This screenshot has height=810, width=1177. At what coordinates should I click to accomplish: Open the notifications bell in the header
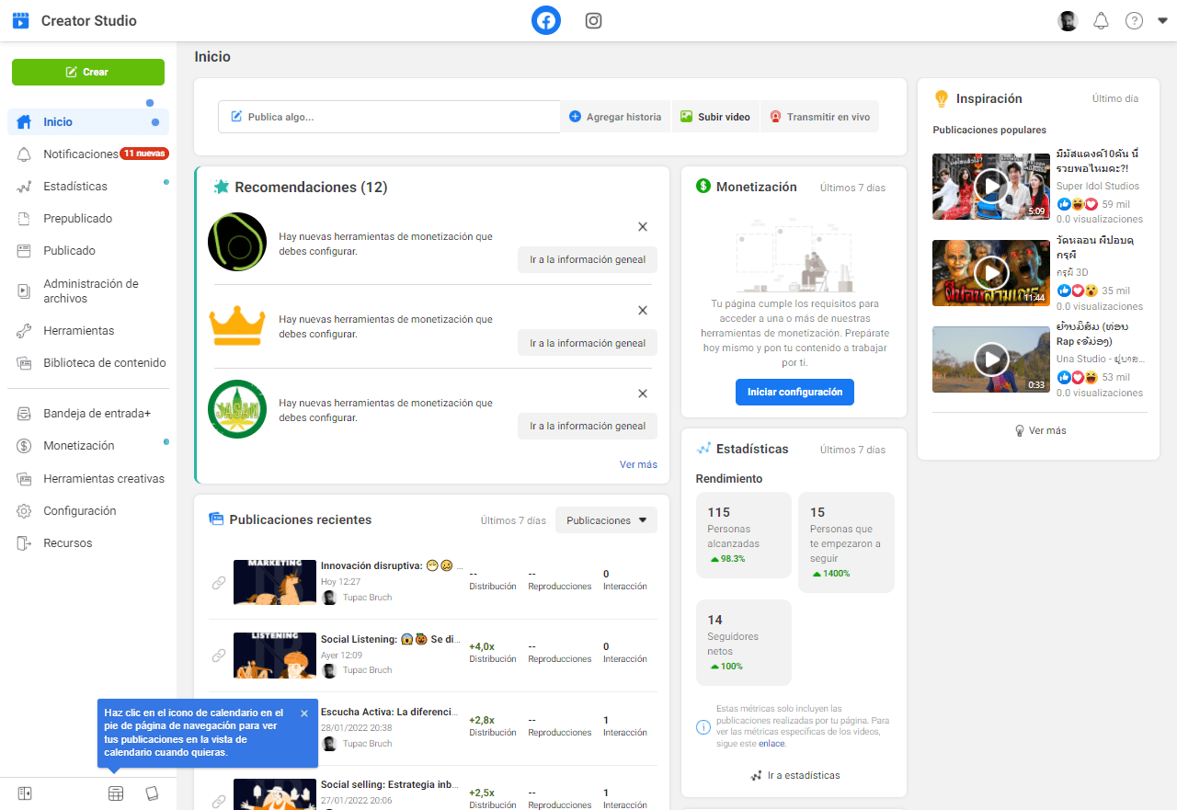coord(1101,21)
